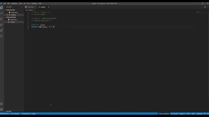Viewport: 209px width, 117px height.
Task: Click the feedback icon in status bar
Action: 205,114
